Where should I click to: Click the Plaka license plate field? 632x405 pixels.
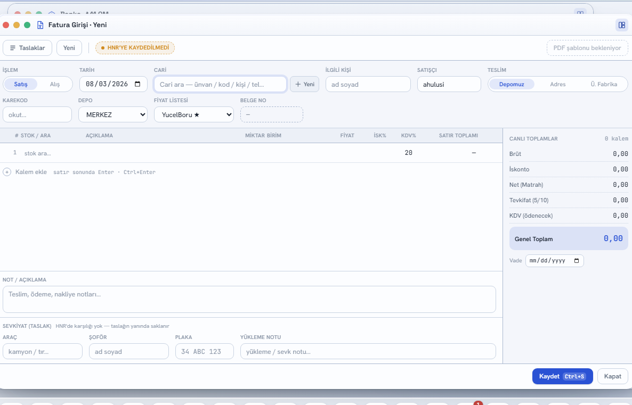point(204,351)
